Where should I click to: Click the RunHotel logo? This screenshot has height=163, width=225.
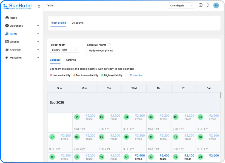point(18,6)
